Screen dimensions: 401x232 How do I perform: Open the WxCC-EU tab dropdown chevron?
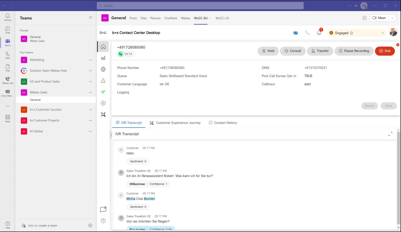pos(210,18)
